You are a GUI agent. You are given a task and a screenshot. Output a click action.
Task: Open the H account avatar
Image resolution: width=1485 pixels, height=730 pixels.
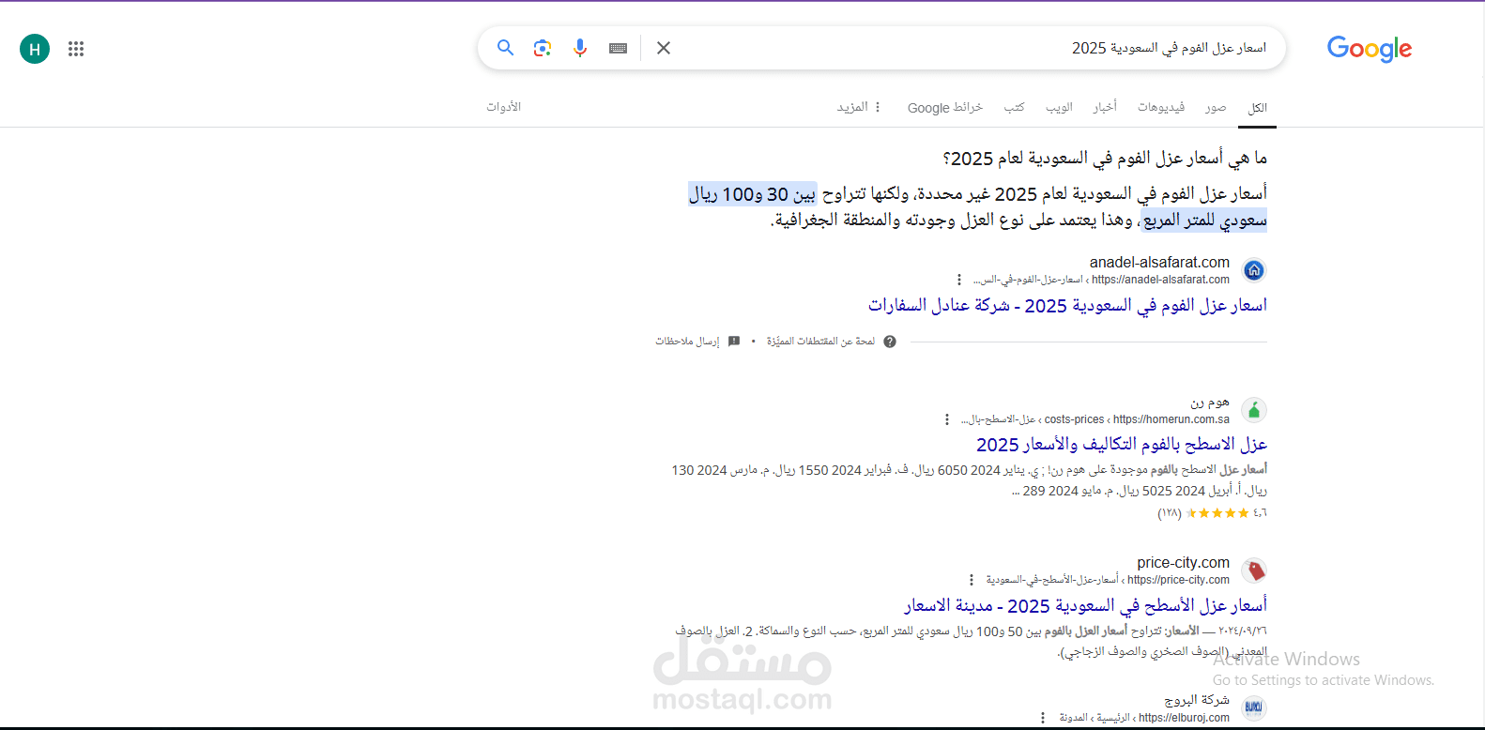35,49
